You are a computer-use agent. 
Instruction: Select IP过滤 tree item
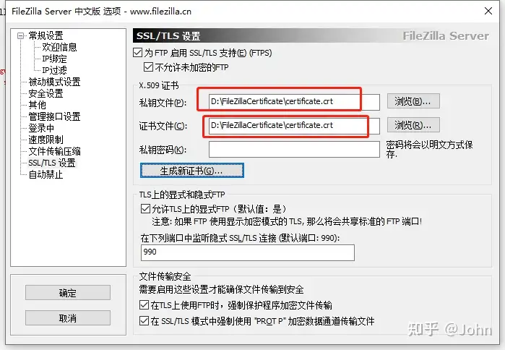54,70
